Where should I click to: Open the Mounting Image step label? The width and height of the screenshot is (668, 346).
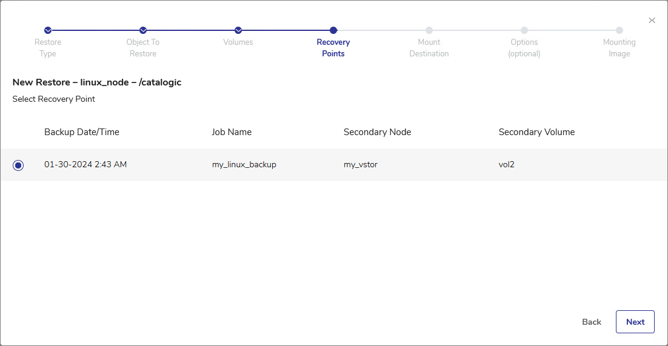click(619, 48)
